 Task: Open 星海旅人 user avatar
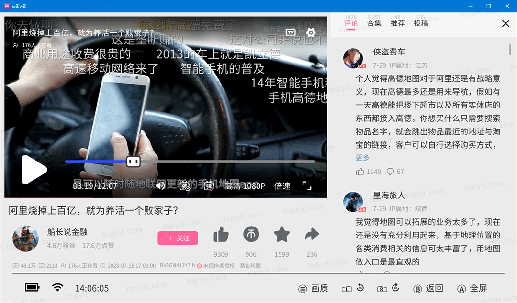point(353,202)
